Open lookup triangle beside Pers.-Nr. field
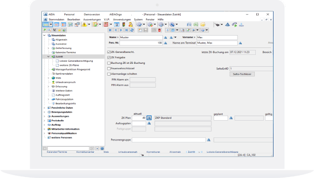The width and height of the screenshot is (315, 178). [x=165, y=43]
